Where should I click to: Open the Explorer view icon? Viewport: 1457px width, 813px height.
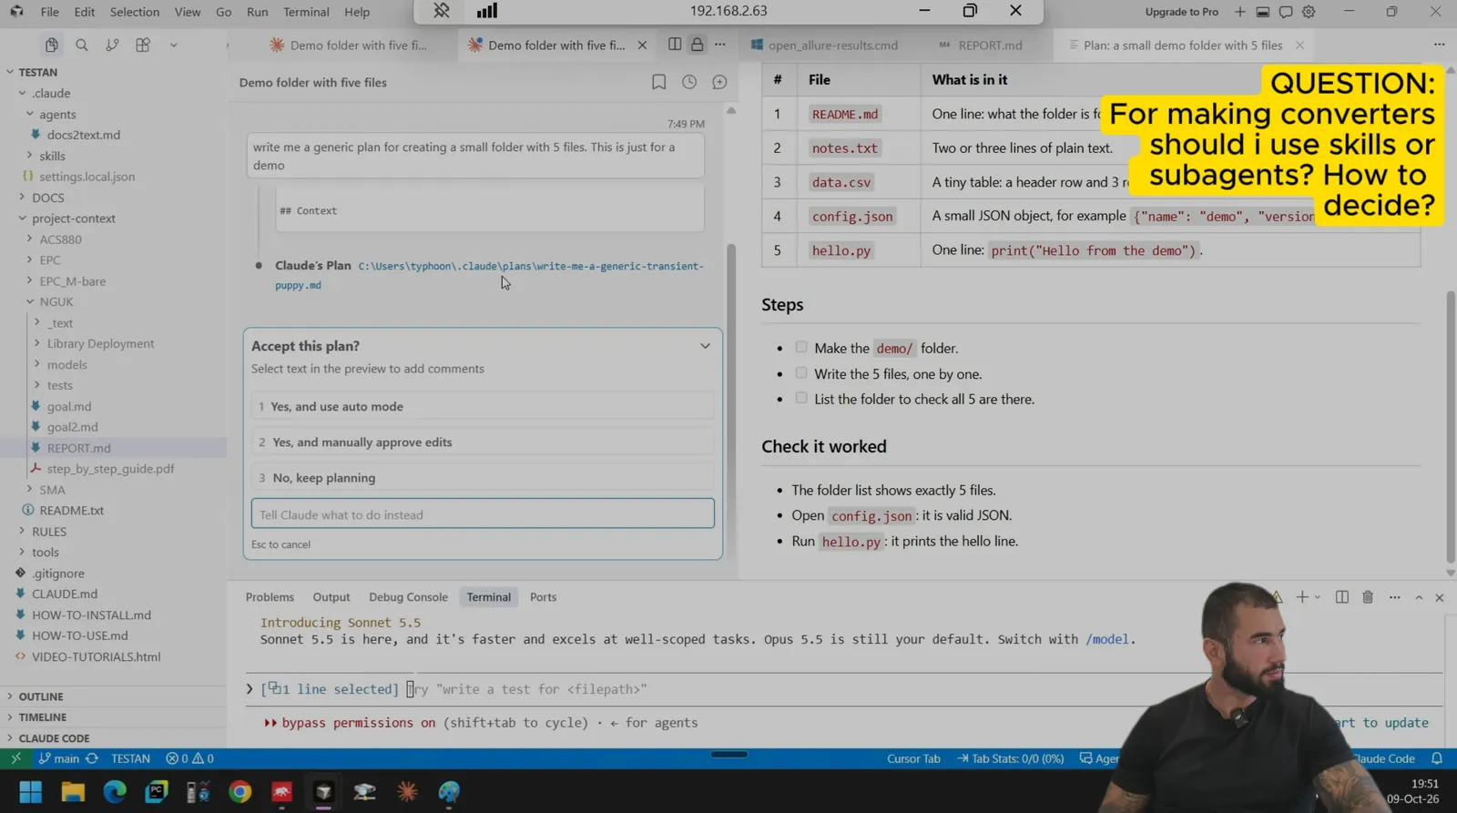(x=52, y=45)
